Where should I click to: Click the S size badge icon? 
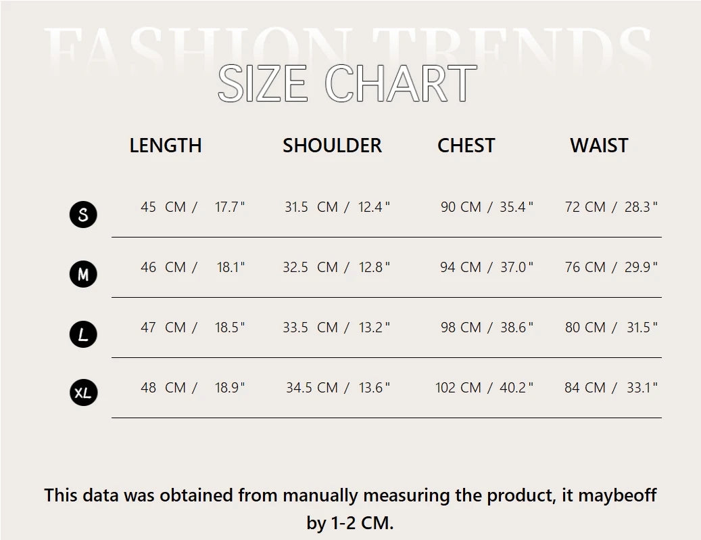tap(83, 215)
